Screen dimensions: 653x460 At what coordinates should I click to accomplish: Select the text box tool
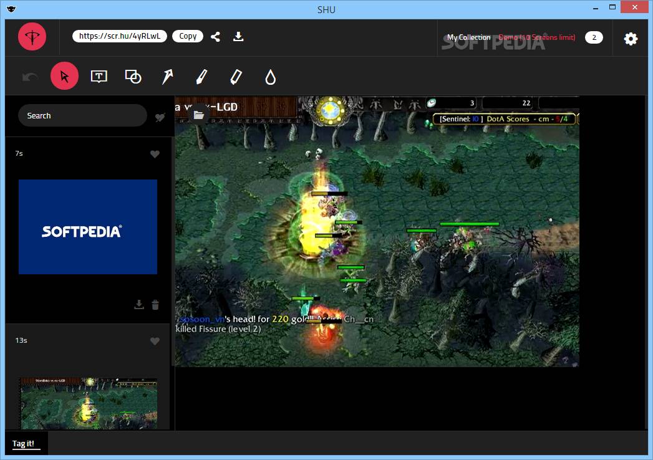coord(99,76)
